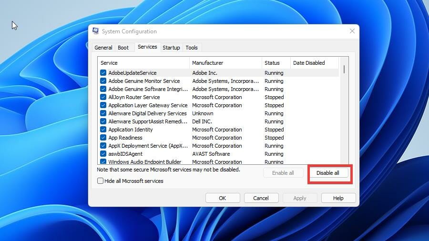Open Help for System Configuration

tap(338, 198)
